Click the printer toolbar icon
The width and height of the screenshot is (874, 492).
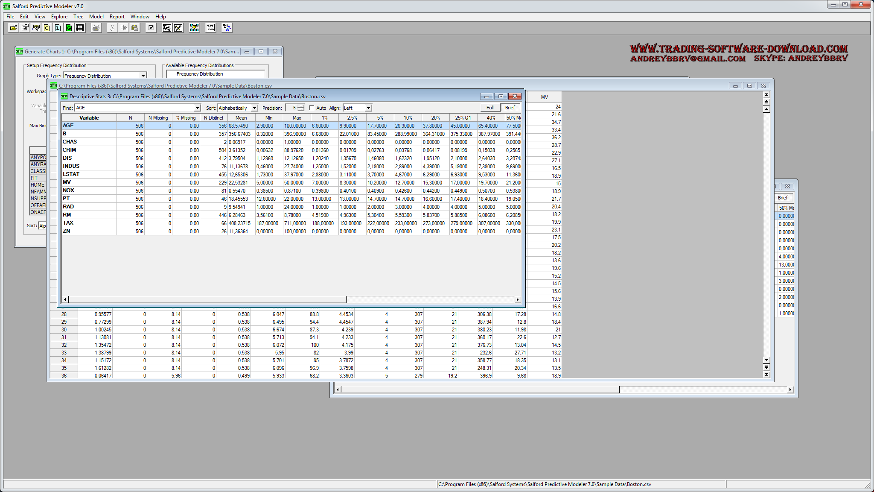pos(96,28)
